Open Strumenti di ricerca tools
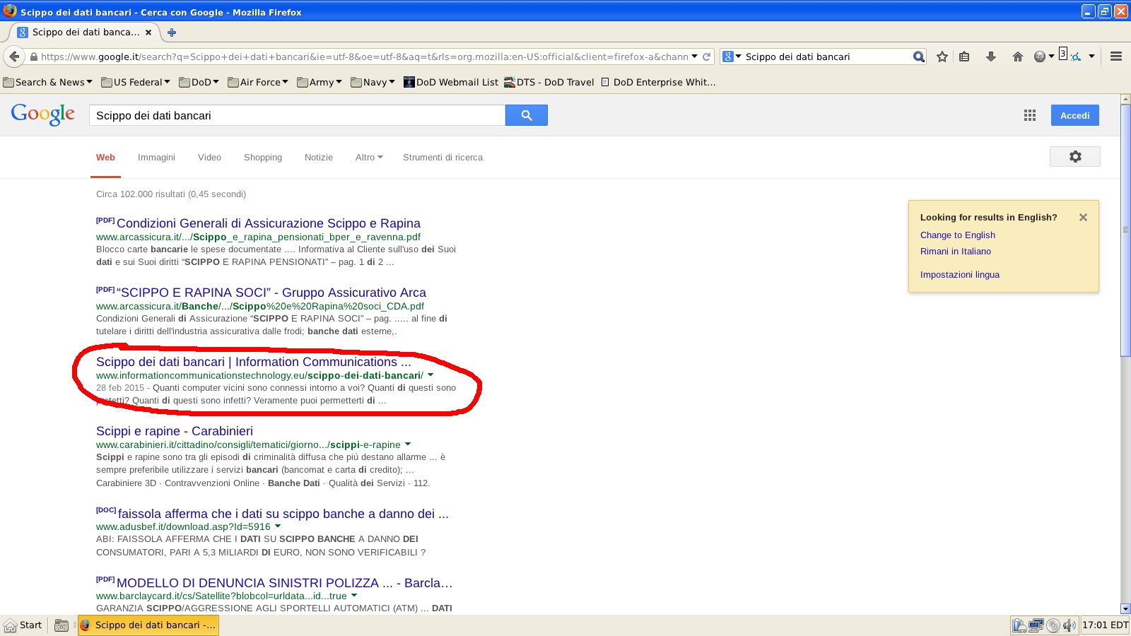This screenshot has height=636, width=1131. pyautogui.click(x=443, y=158)
